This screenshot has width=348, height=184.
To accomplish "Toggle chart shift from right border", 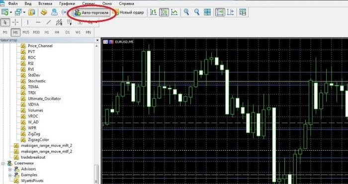I will tap(231, 12).
